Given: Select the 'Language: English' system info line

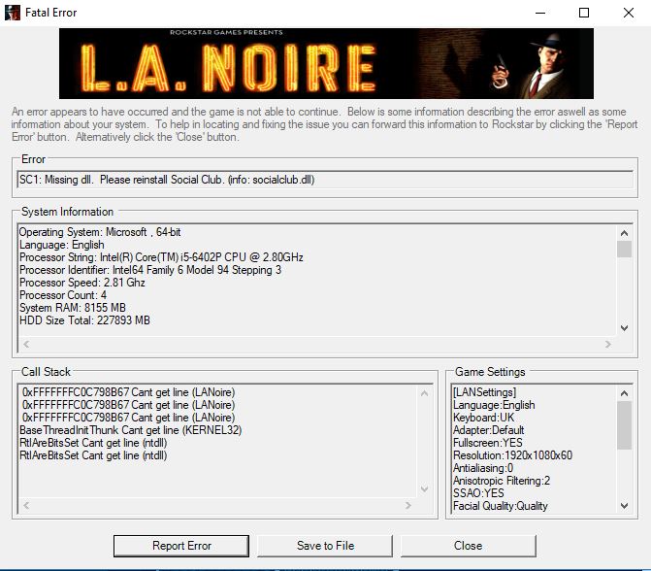Looking at the screenshot, I should (61, 245).
